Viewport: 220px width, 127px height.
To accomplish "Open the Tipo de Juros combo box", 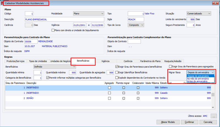I will 136,25.
